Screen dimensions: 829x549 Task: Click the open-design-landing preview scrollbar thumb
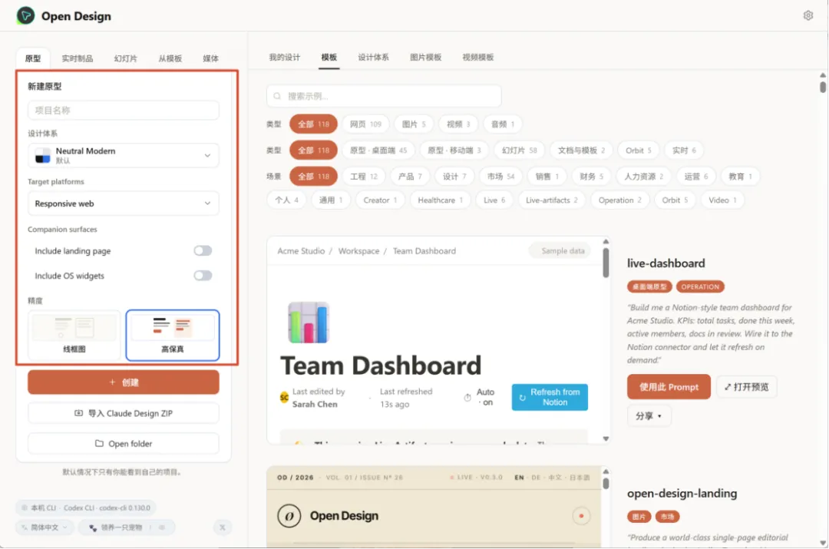coord(606,484)
